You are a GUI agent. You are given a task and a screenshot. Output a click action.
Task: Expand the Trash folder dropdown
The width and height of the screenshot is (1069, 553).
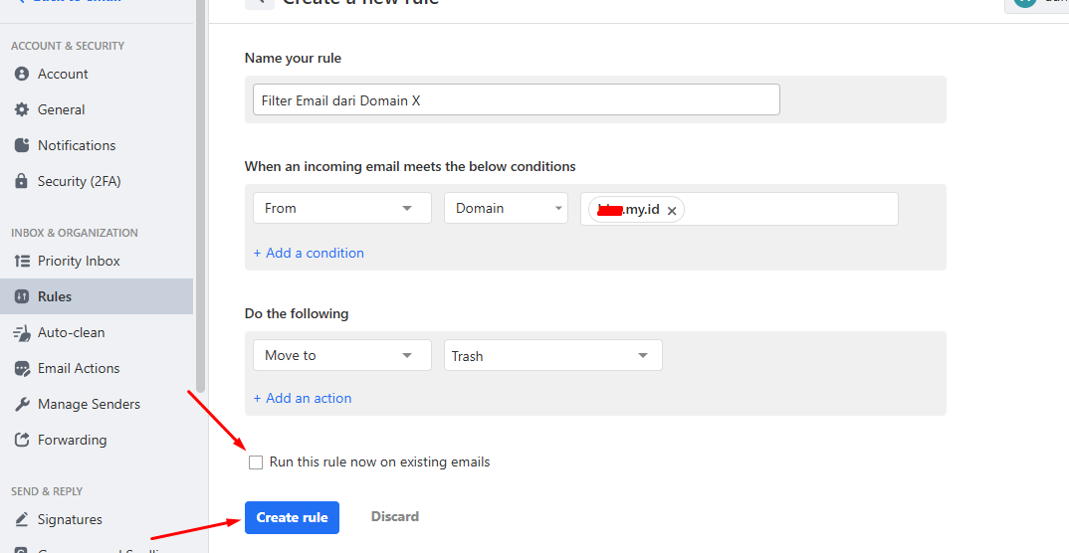(552, 355)
